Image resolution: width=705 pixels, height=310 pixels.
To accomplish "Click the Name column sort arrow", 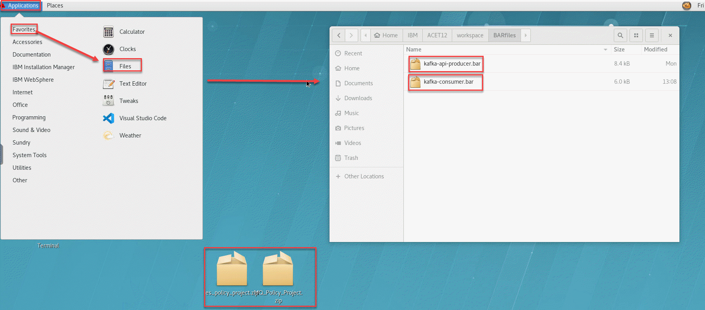I will pos(605,50).
